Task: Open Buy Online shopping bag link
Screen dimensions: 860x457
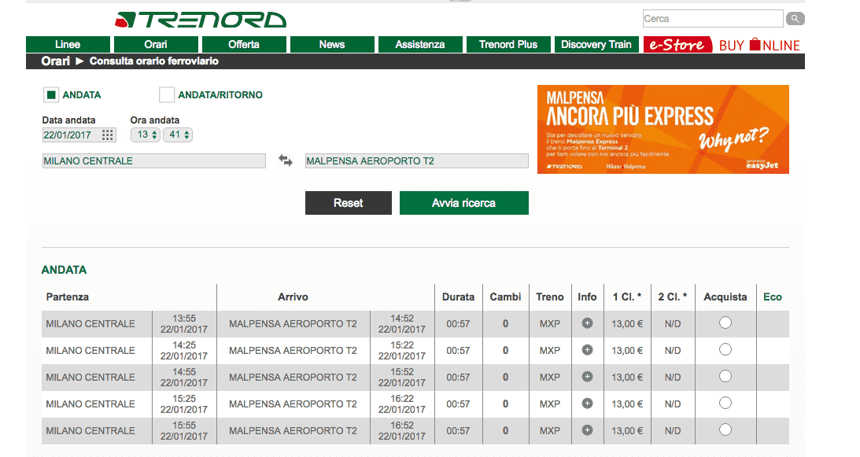Action: (x=759, y=45)
